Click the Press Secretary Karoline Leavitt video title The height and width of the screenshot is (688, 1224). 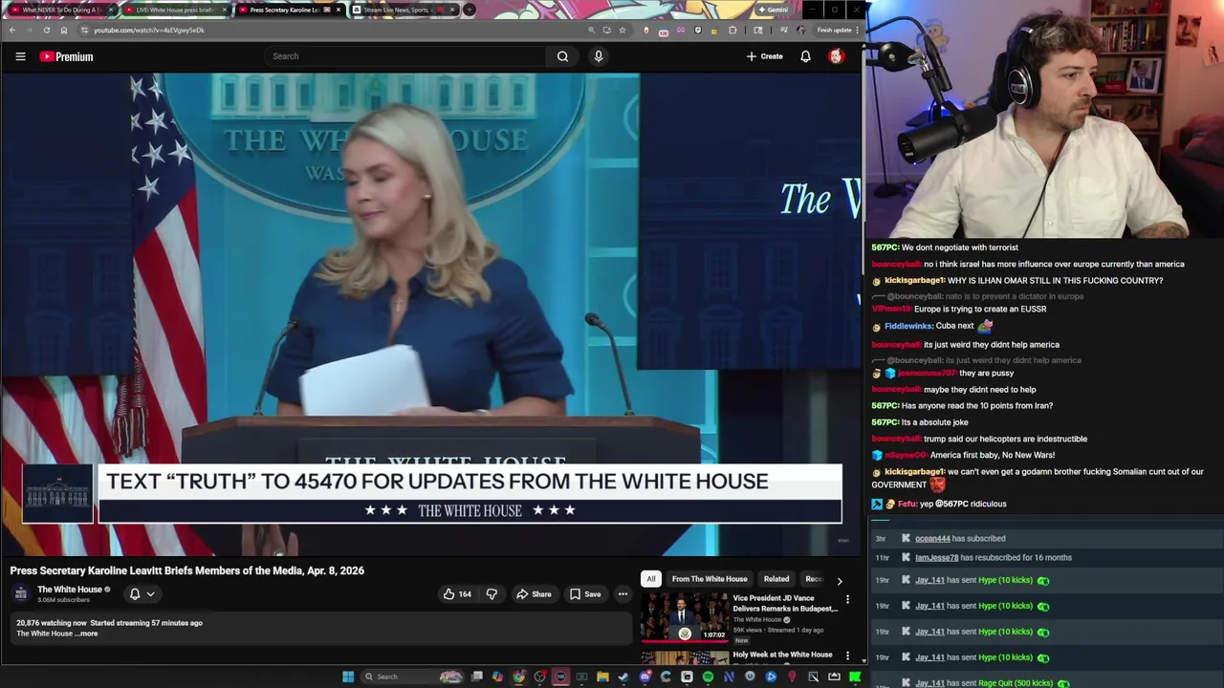tap(187, 570)
